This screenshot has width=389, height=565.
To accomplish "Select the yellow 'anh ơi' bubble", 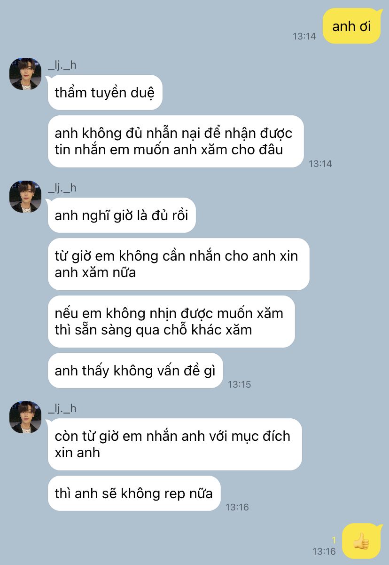I will [x=352, y=26].
